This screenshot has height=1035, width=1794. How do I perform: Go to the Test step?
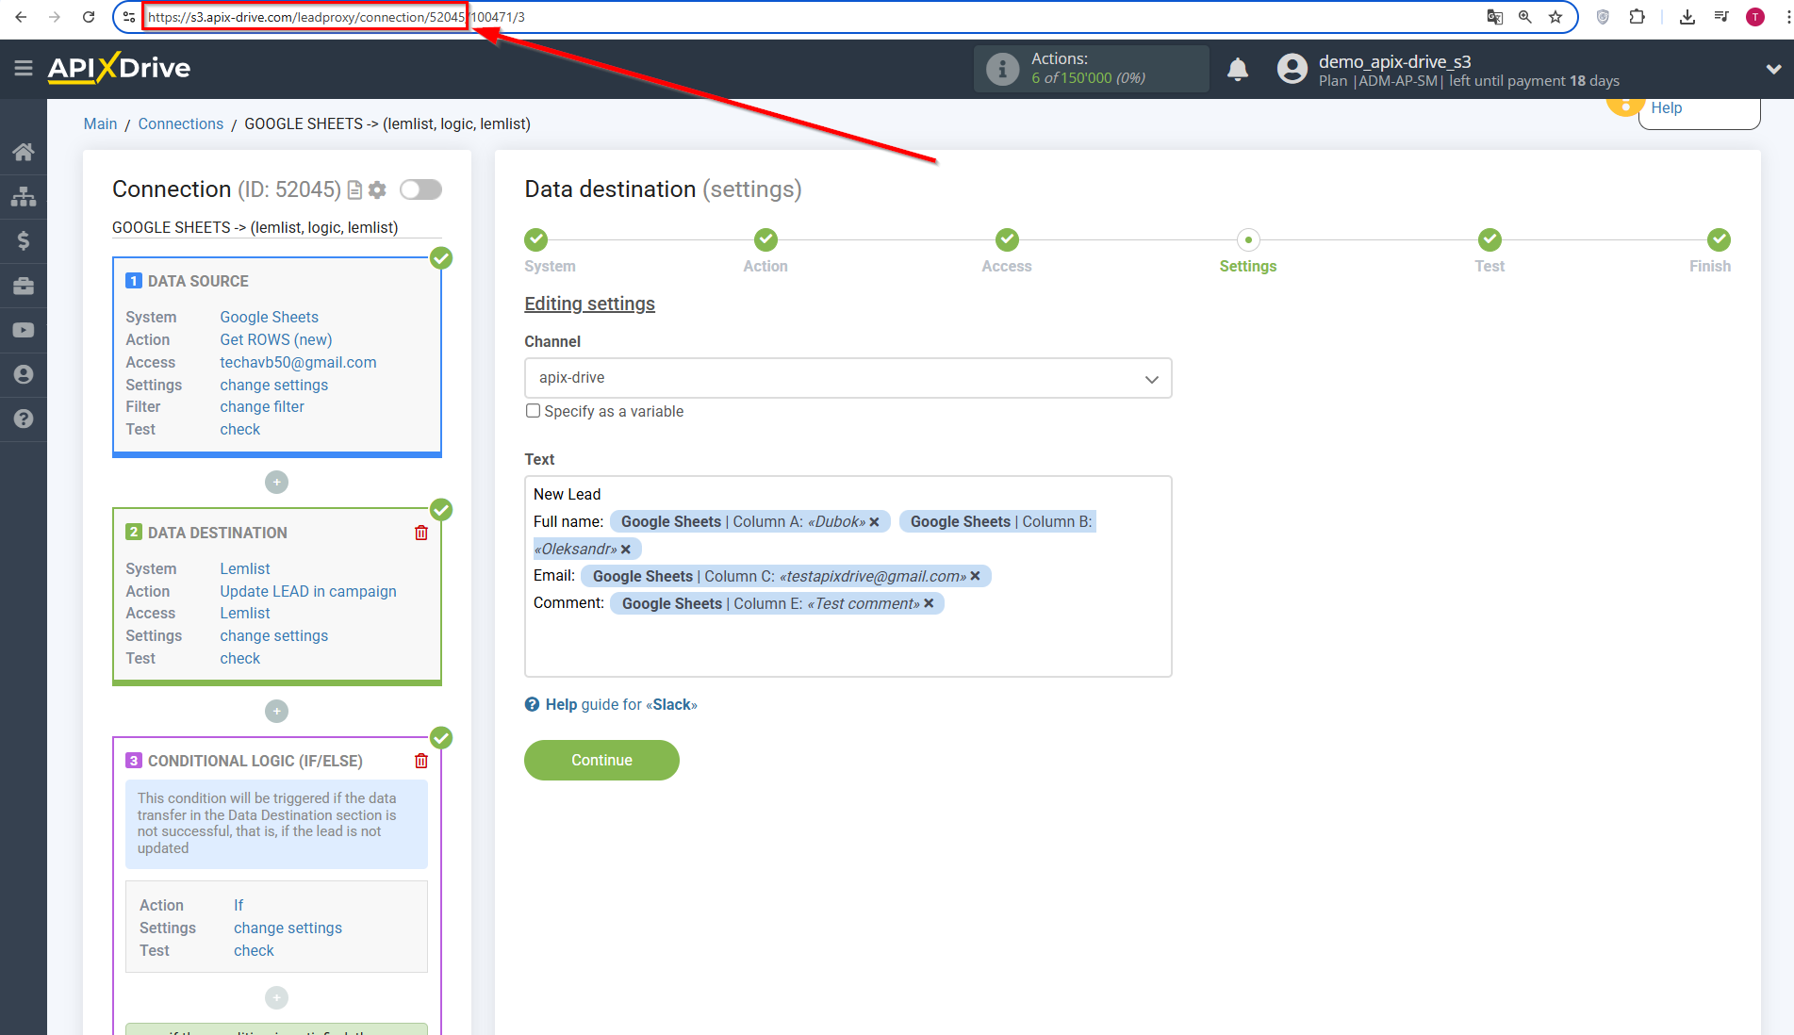[x=1490, y=239]
